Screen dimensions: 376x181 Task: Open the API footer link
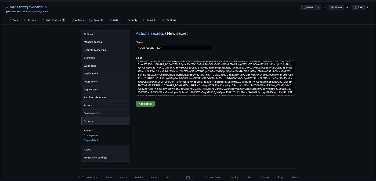(x=250, y=178)
